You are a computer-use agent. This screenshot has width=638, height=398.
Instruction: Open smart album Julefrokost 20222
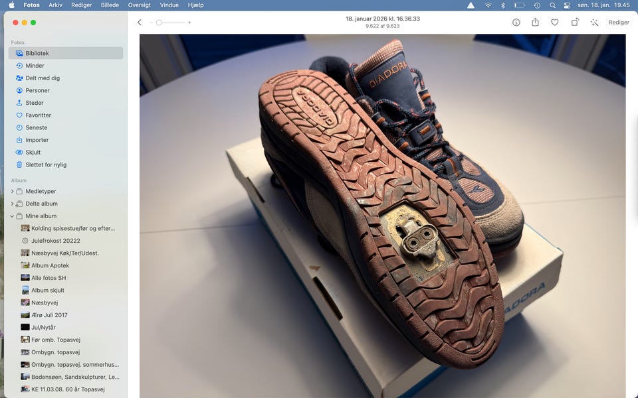(66, 241)
